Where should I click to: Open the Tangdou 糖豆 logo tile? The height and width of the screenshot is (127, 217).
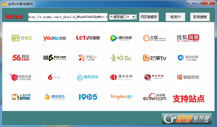(x=121, y=97)
